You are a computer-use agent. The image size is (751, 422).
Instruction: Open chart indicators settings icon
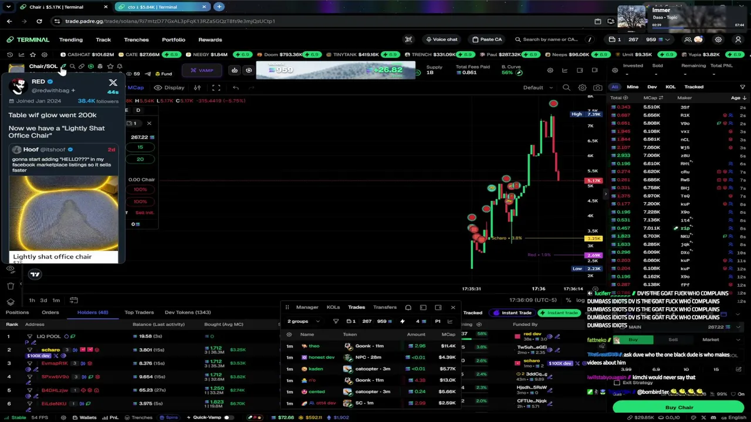197,88
